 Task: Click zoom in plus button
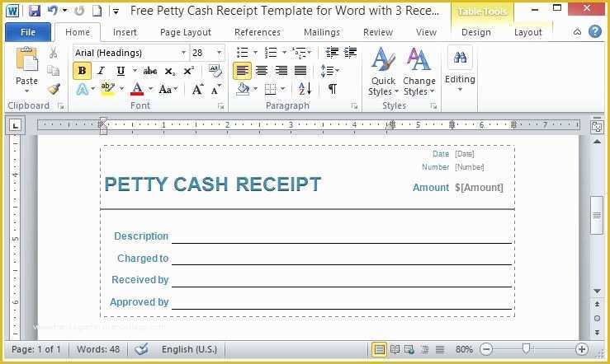pyautogui.click(x=582, y=349)
